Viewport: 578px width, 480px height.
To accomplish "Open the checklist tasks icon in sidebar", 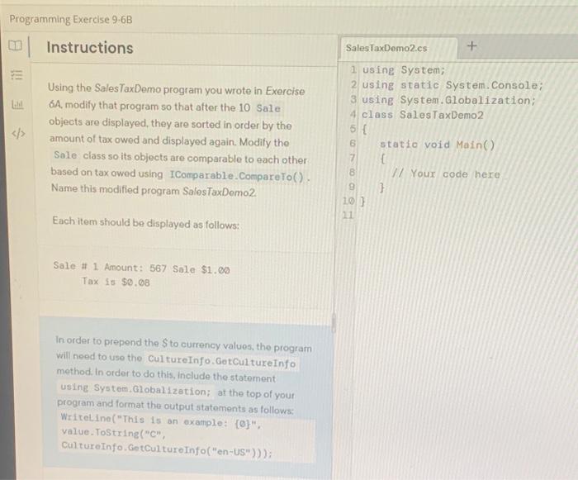I will (x=17, y=75).
